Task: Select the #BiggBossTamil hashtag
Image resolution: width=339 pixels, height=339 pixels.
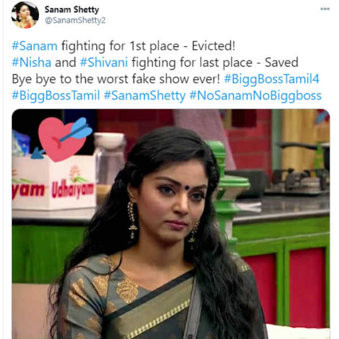Action: click(x=56, y=95)
